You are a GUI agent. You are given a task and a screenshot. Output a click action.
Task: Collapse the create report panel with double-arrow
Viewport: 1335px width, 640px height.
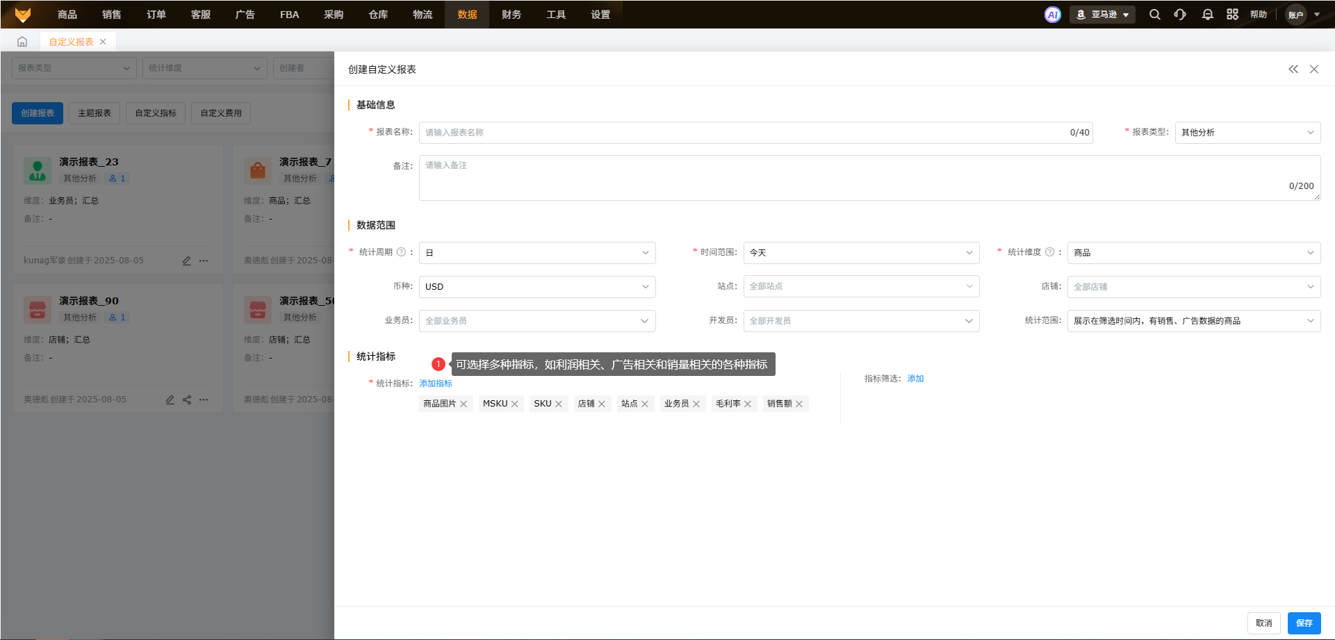coord(1293,69)
